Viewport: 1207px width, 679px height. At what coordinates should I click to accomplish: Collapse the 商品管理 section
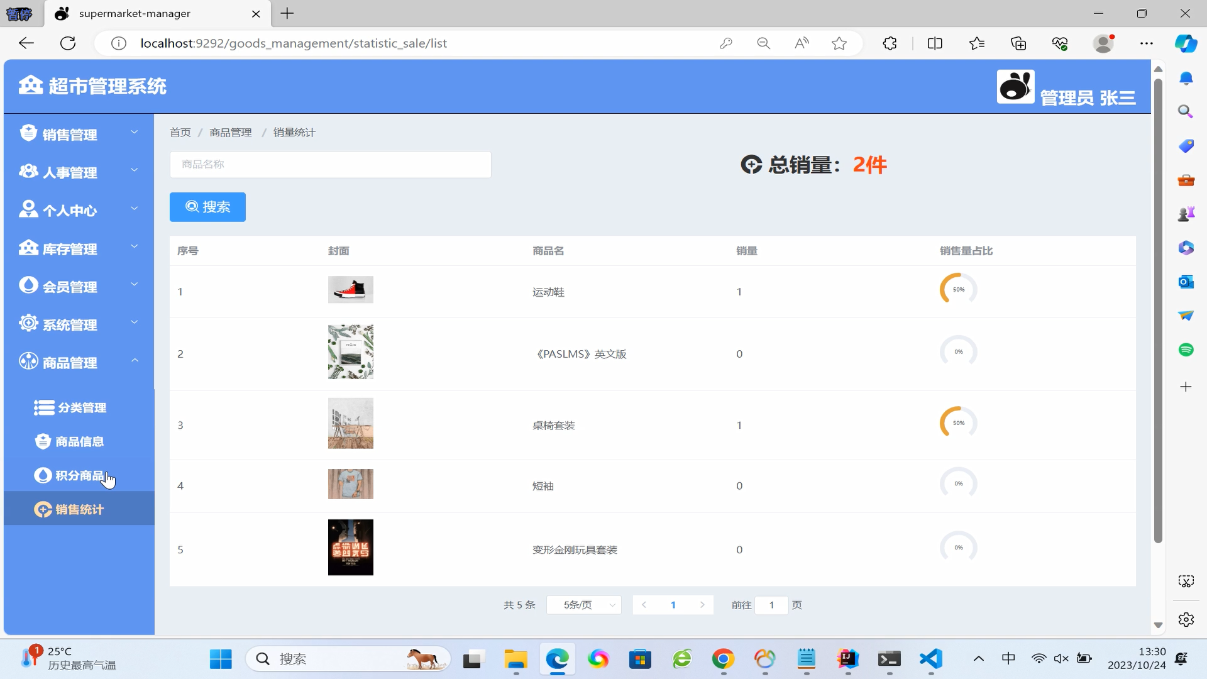tap(134, 360)
